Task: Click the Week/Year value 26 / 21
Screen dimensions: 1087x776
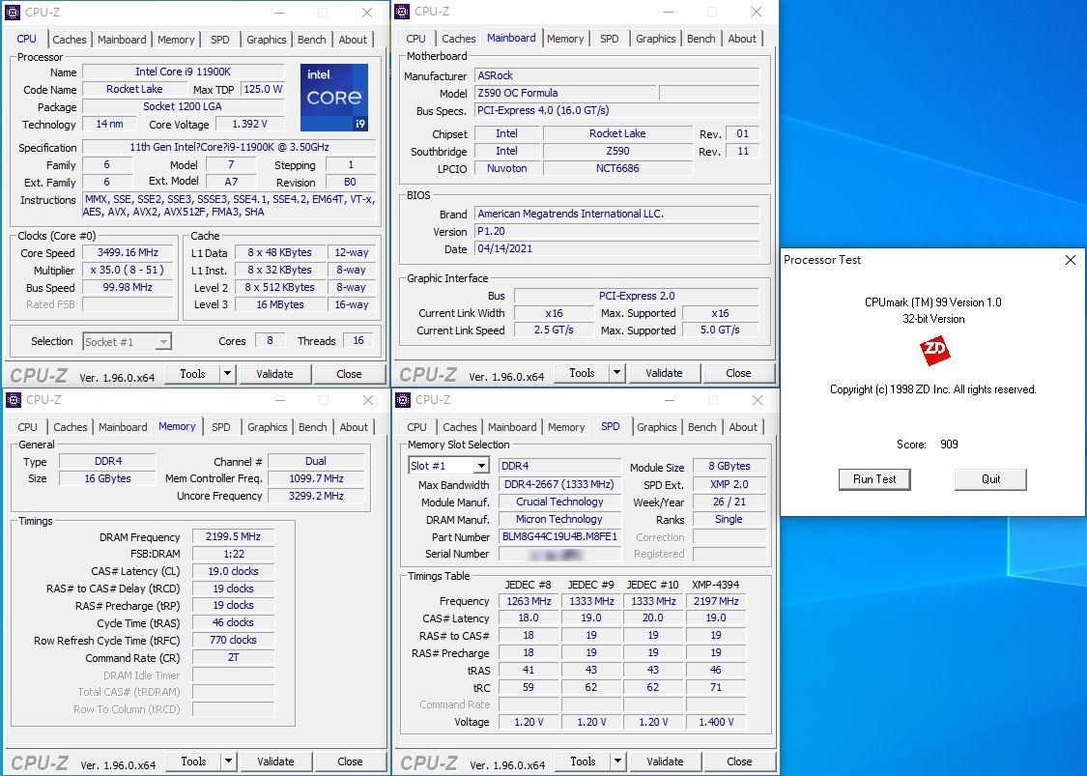Action: click(729, 502)
